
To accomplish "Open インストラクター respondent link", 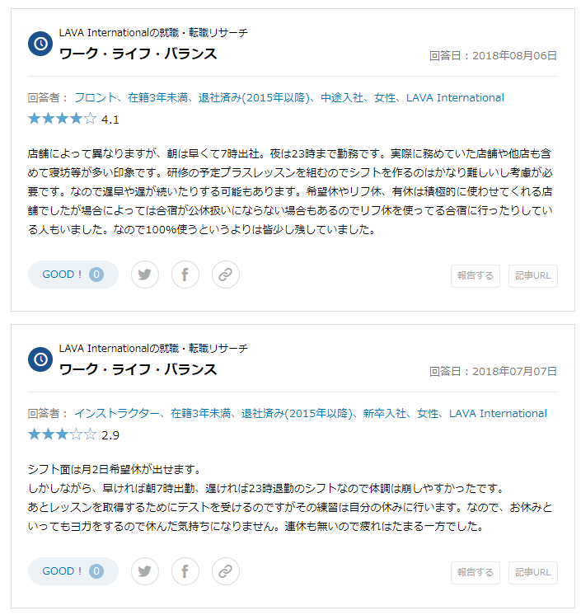I will pos(117,413).
